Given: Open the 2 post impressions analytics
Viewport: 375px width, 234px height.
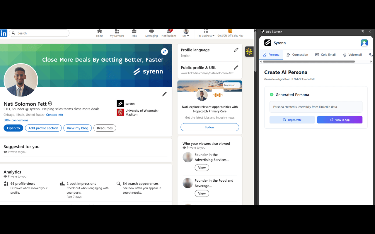Looking at the screenshot, I should point(81,184).
